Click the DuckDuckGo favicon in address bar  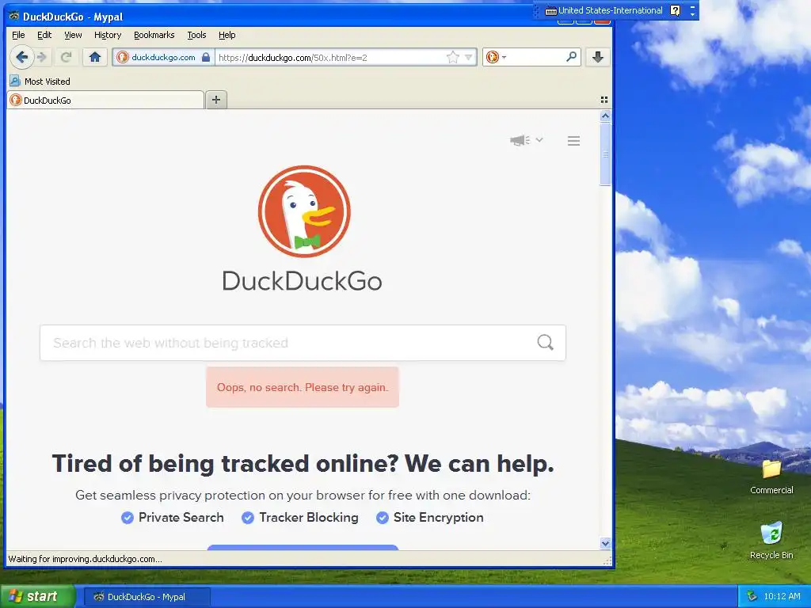pyautogui.click(x=123, y=57)
